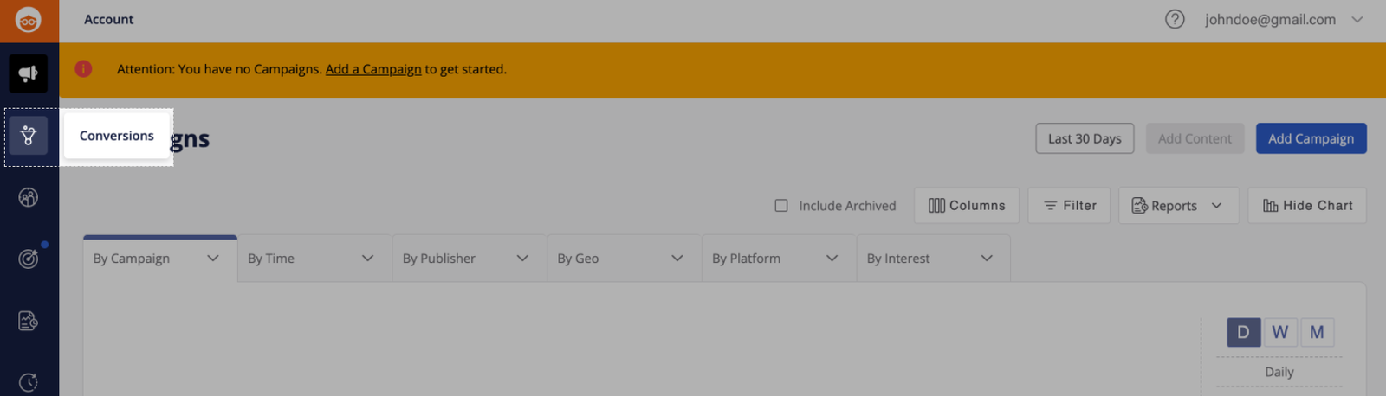Open the target icon with blue dot
The width and height of the screenshot is (1386, 396).
pyautogui.click(x=29, y=259)
